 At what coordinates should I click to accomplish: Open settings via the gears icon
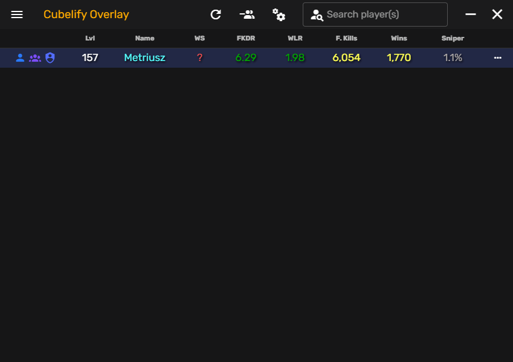pyautogui.click(x=279, y=15)
